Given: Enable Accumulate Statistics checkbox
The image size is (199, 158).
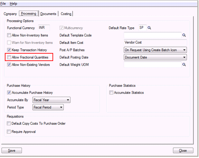Looking at the screenshot, I should (x=111, y=92).
